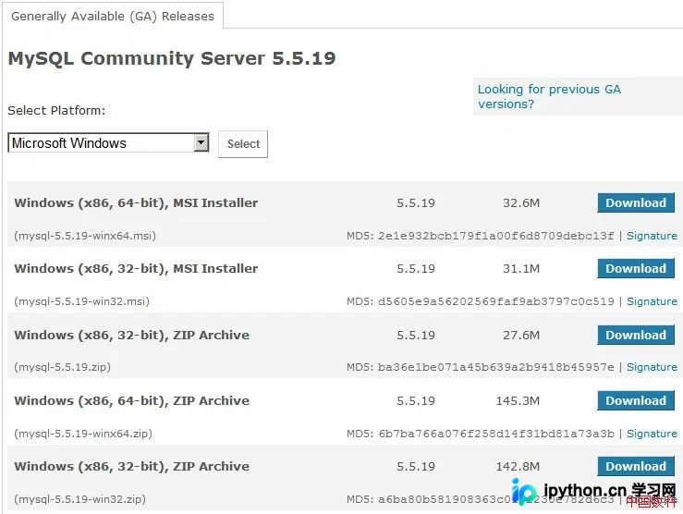
Task: Click Windows (x86, 32-bit), MSI Installer title
Action: (136, 269)
